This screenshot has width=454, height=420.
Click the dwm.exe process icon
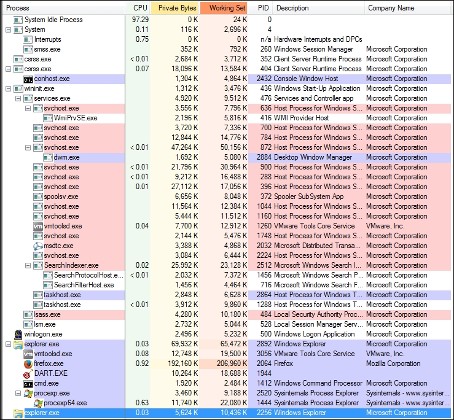[x=48, y=157]
